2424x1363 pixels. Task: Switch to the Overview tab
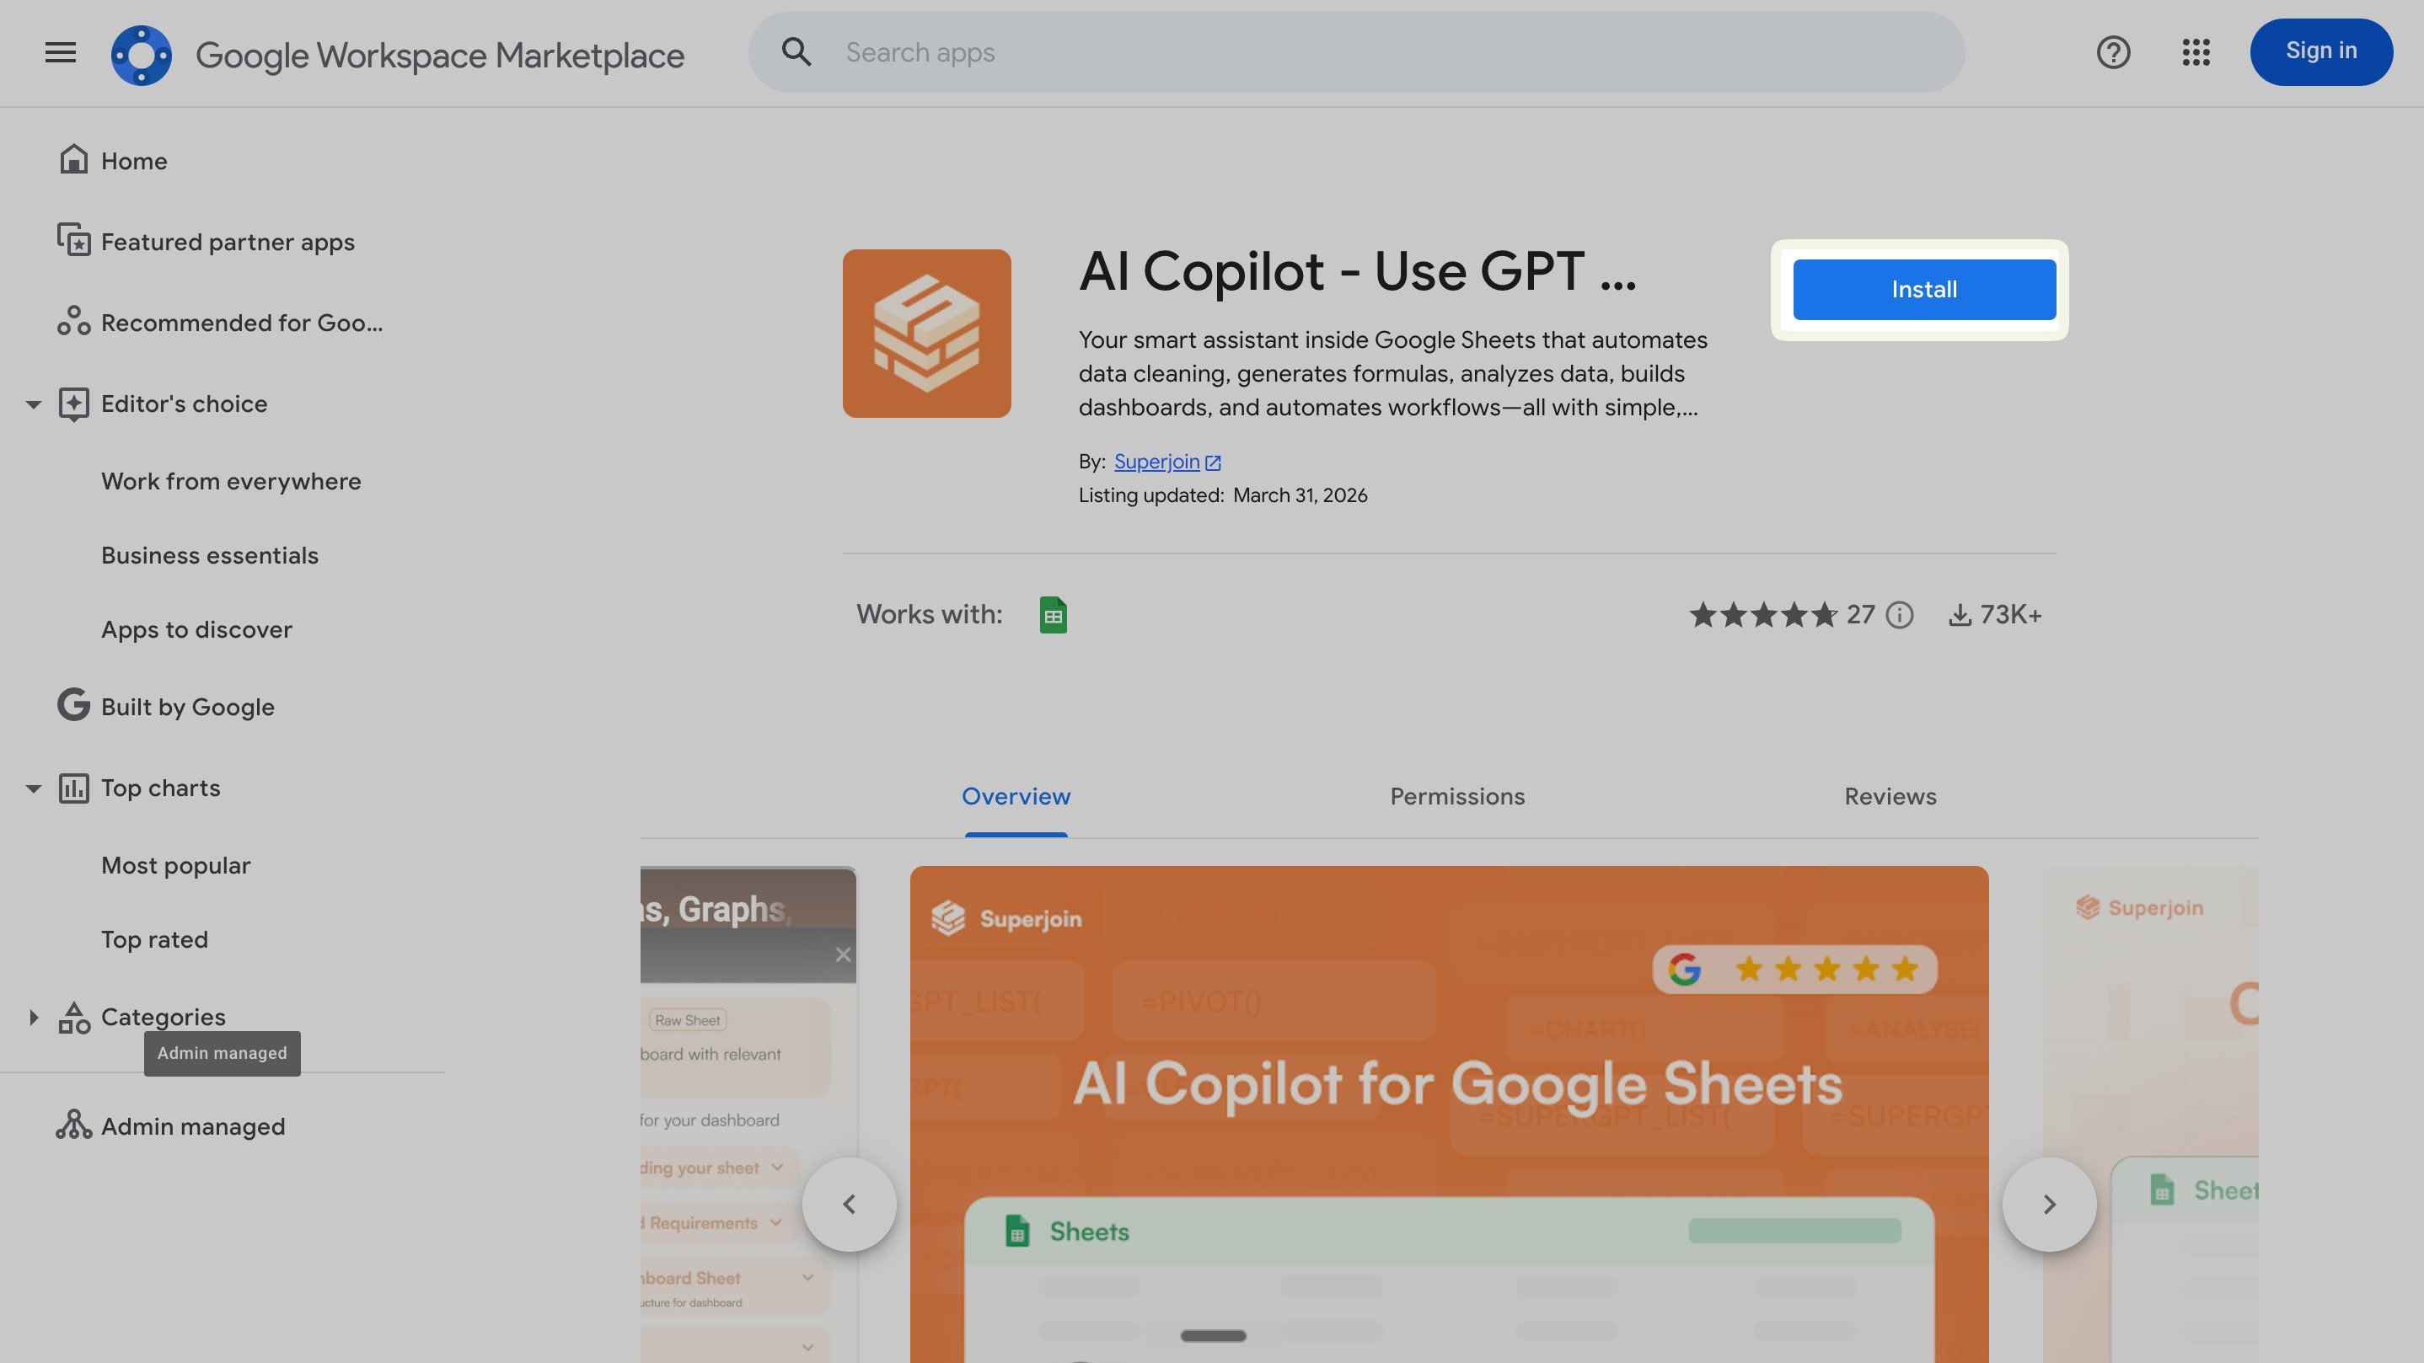[x=1016, y=797]
